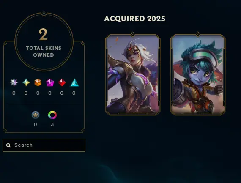The image size is (241, 183).
Task: Click the zero count under legacy emblem
Action: (36, 124)
